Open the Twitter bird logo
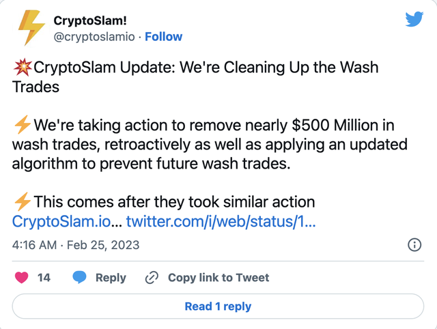 pos(414,19)
